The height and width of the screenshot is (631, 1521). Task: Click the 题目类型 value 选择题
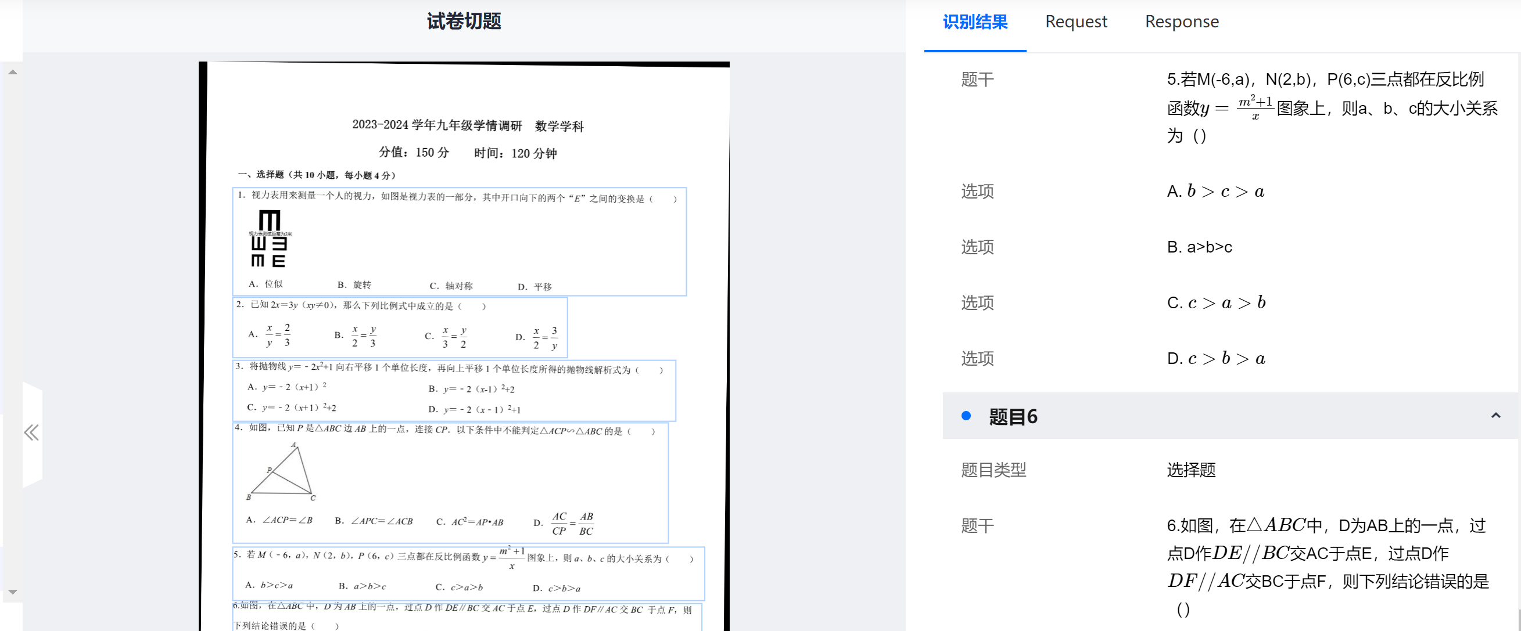click(x=1191, y=470)
